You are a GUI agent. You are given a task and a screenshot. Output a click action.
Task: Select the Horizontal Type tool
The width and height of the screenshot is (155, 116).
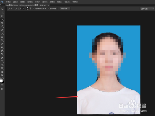pyautogui.click(x=2, y=61)
